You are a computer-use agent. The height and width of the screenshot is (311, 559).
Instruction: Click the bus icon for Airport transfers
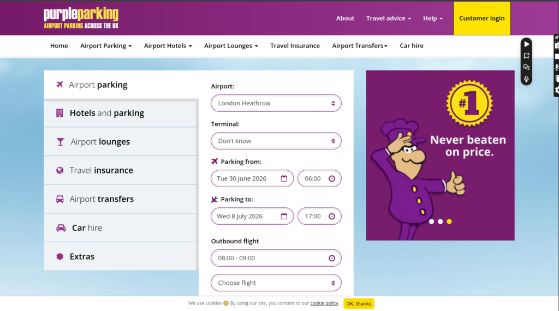click(60, 199)
